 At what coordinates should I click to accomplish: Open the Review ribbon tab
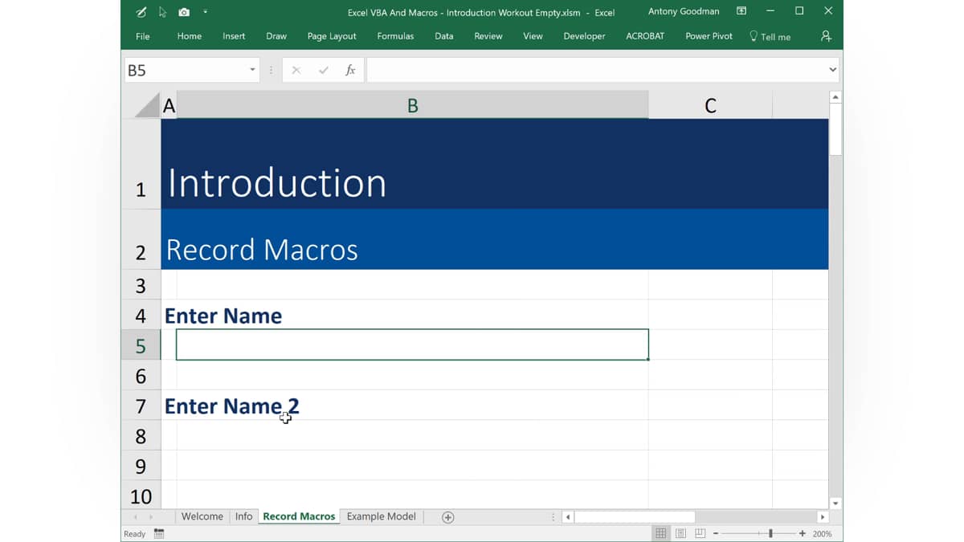488,36
